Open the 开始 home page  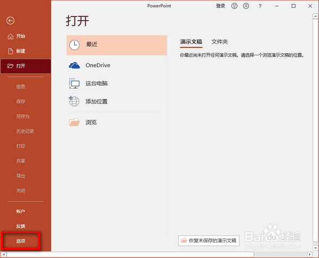click(26, 36)
